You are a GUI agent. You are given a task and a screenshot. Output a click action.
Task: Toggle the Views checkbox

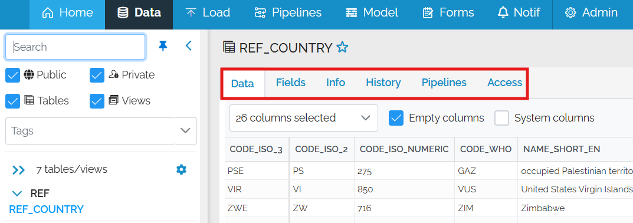click(97, 101)
